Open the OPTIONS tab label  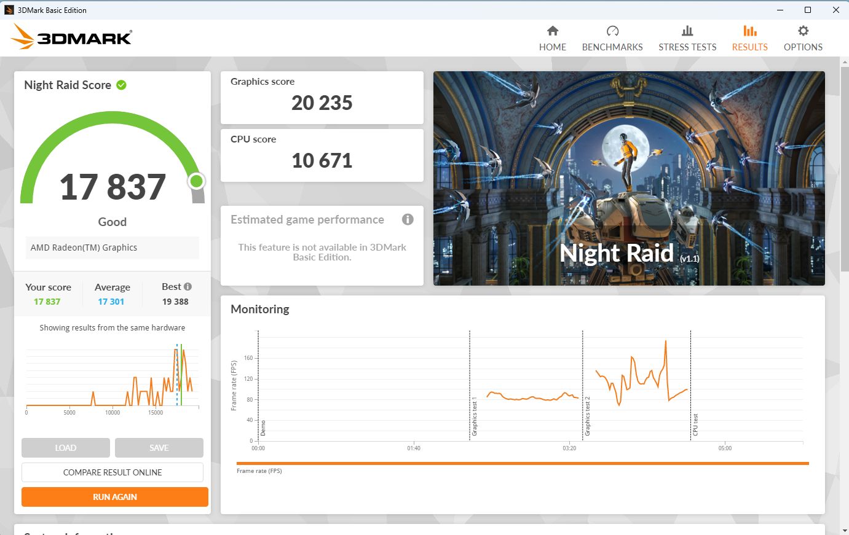(803, 47)
